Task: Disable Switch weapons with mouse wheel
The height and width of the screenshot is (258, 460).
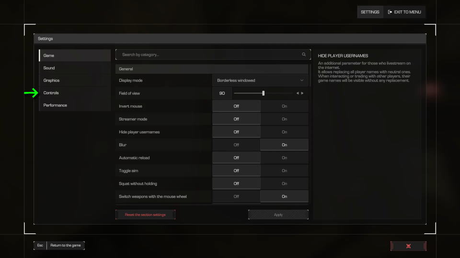Action: 236,196
